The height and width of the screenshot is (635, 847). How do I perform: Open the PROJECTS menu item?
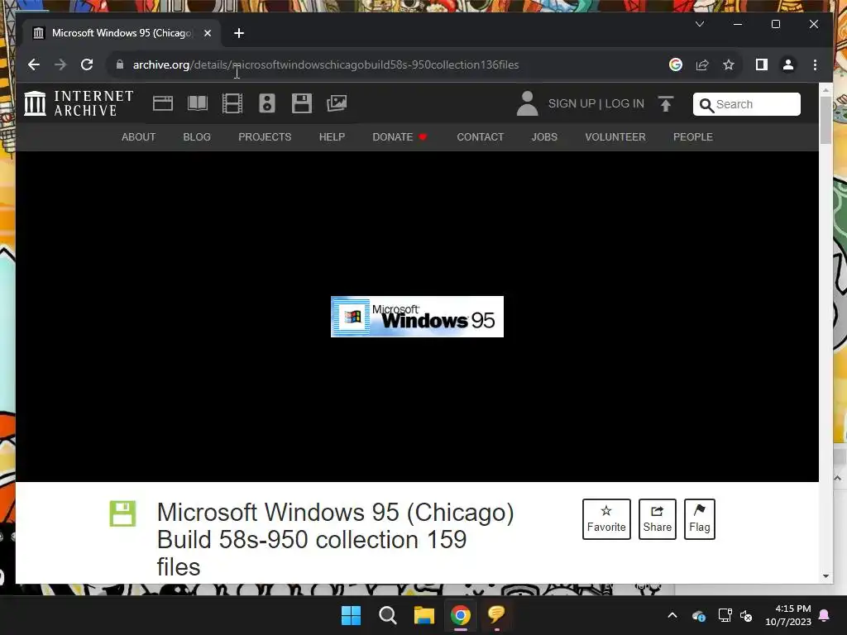point(265,137)
